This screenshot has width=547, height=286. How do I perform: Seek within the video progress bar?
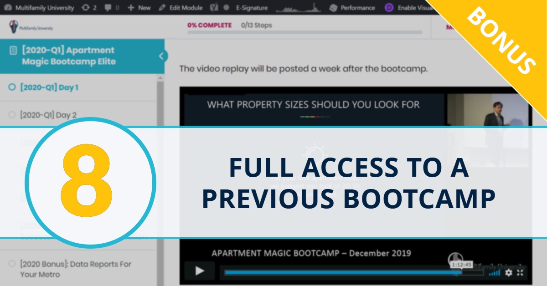353,273
